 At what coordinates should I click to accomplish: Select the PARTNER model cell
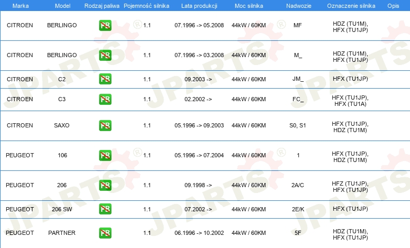[62, 233]
